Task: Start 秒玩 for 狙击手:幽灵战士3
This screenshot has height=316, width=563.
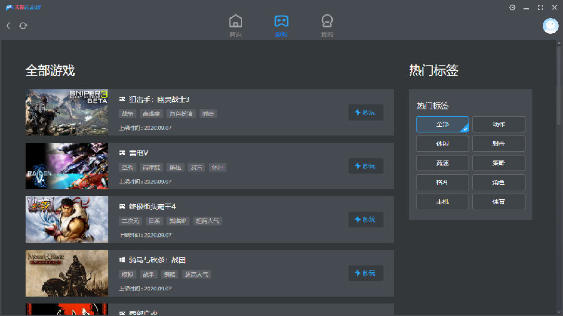Action: [365, 112]
